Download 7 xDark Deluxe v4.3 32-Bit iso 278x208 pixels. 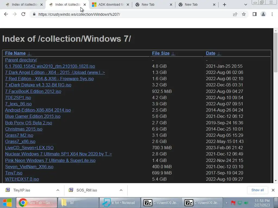[38, 85]
